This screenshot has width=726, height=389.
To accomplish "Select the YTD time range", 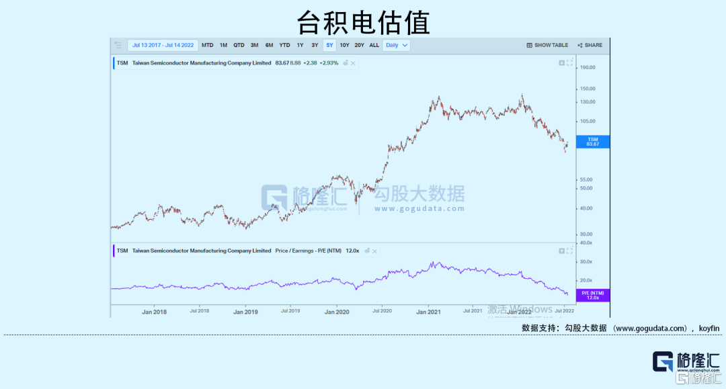I will (x=284, y=46).
